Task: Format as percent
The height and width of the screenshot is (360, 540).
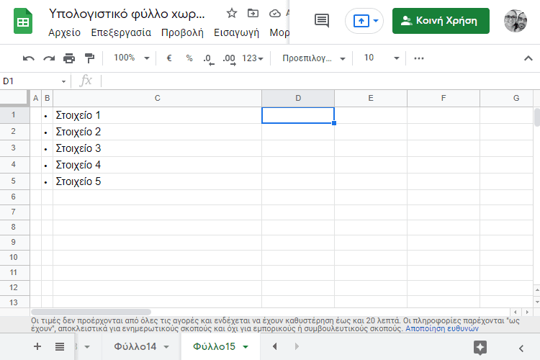Action: 189,58
